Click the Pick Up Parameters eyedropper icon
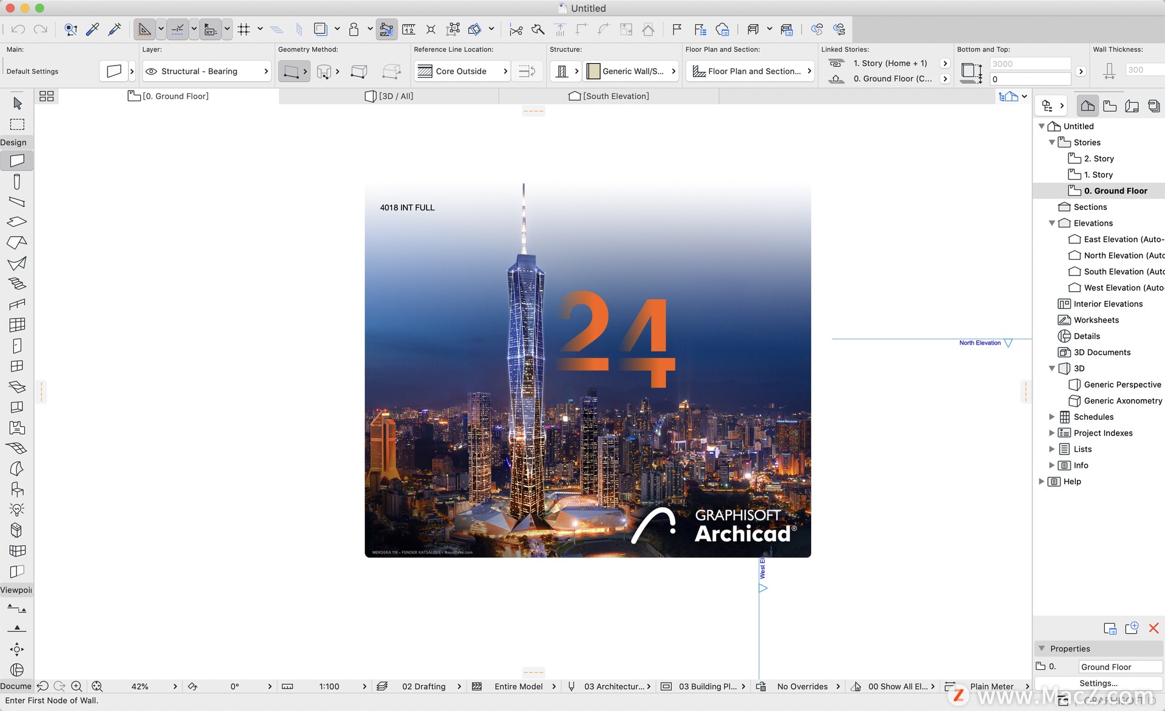Screen dimensions: 1165x711 click(92, 29)
